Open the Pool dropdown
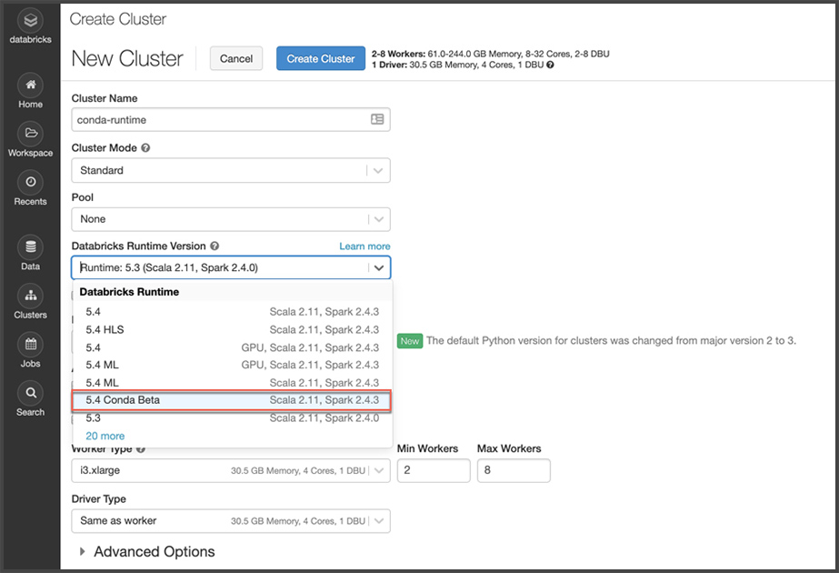Screen dimensions: 839x573 click(x=231, y=219)
